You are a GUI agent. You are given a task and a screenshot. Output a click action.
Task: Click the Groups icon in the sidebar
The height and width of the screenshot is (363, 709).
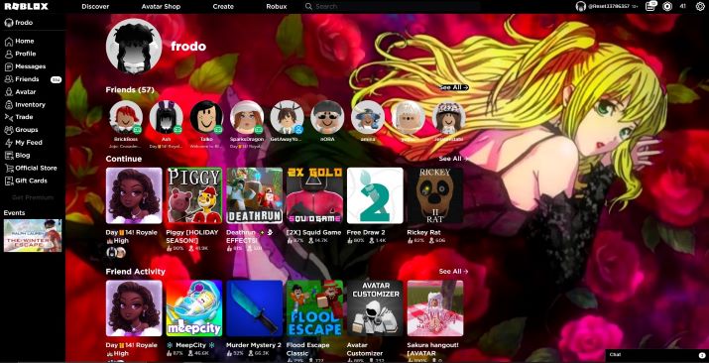coord(9,130)
